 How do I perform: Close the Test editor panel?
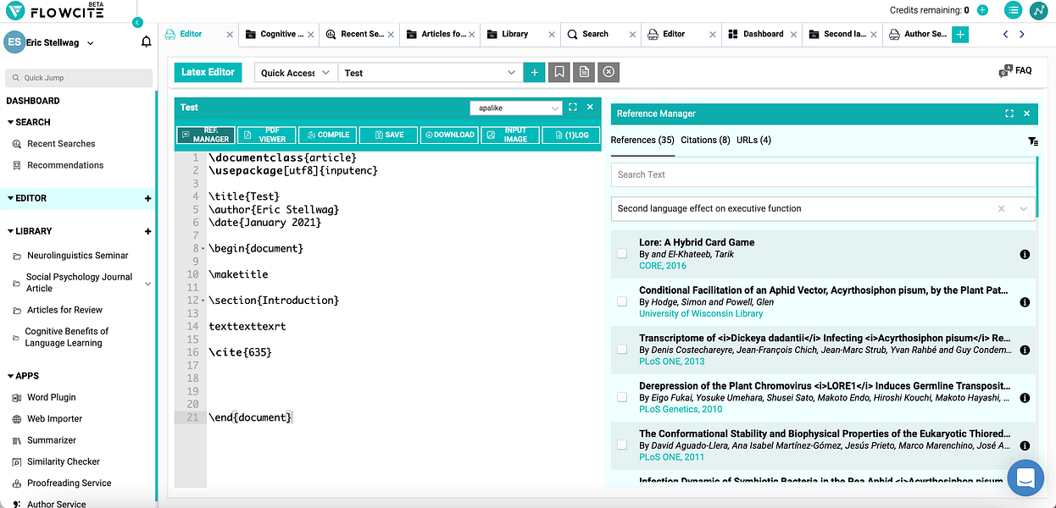coord(591,108)
